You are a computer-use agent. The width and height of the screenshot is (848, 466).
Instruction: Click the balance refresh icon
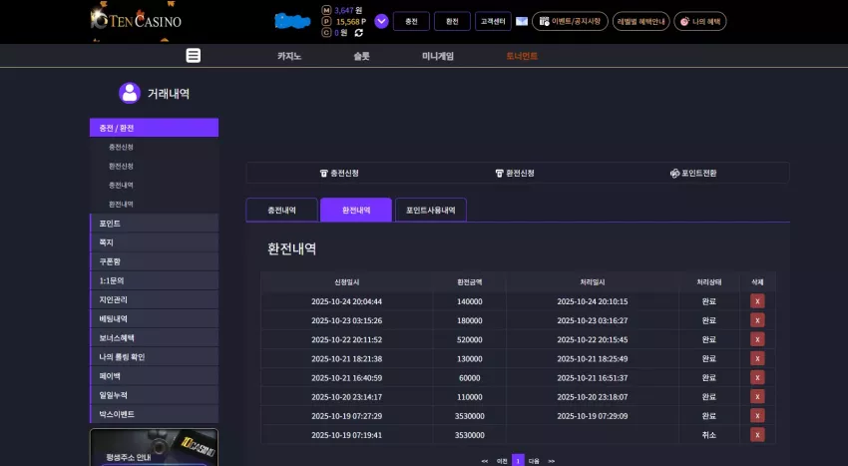358,33
